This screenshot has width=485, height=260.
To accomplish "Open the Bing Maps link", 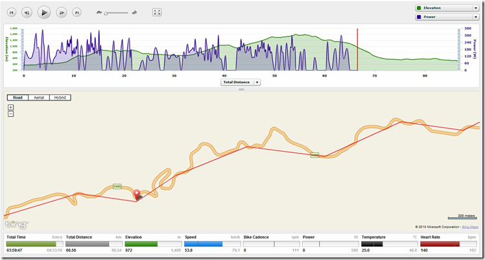I will click(x=470, y=227).
